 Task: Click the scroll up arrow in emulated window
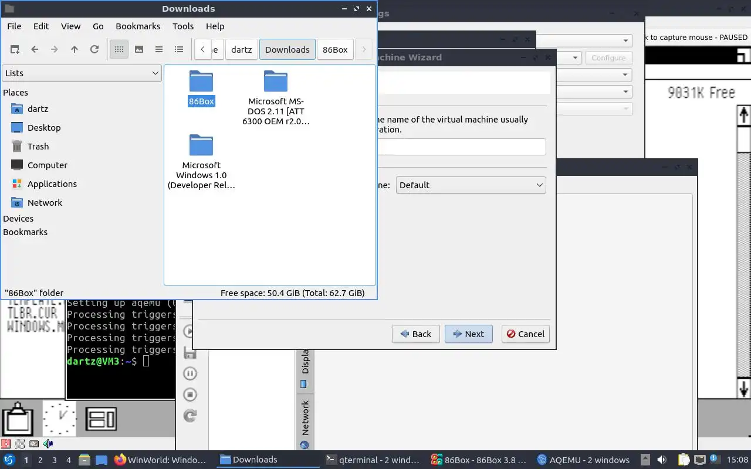743,114
